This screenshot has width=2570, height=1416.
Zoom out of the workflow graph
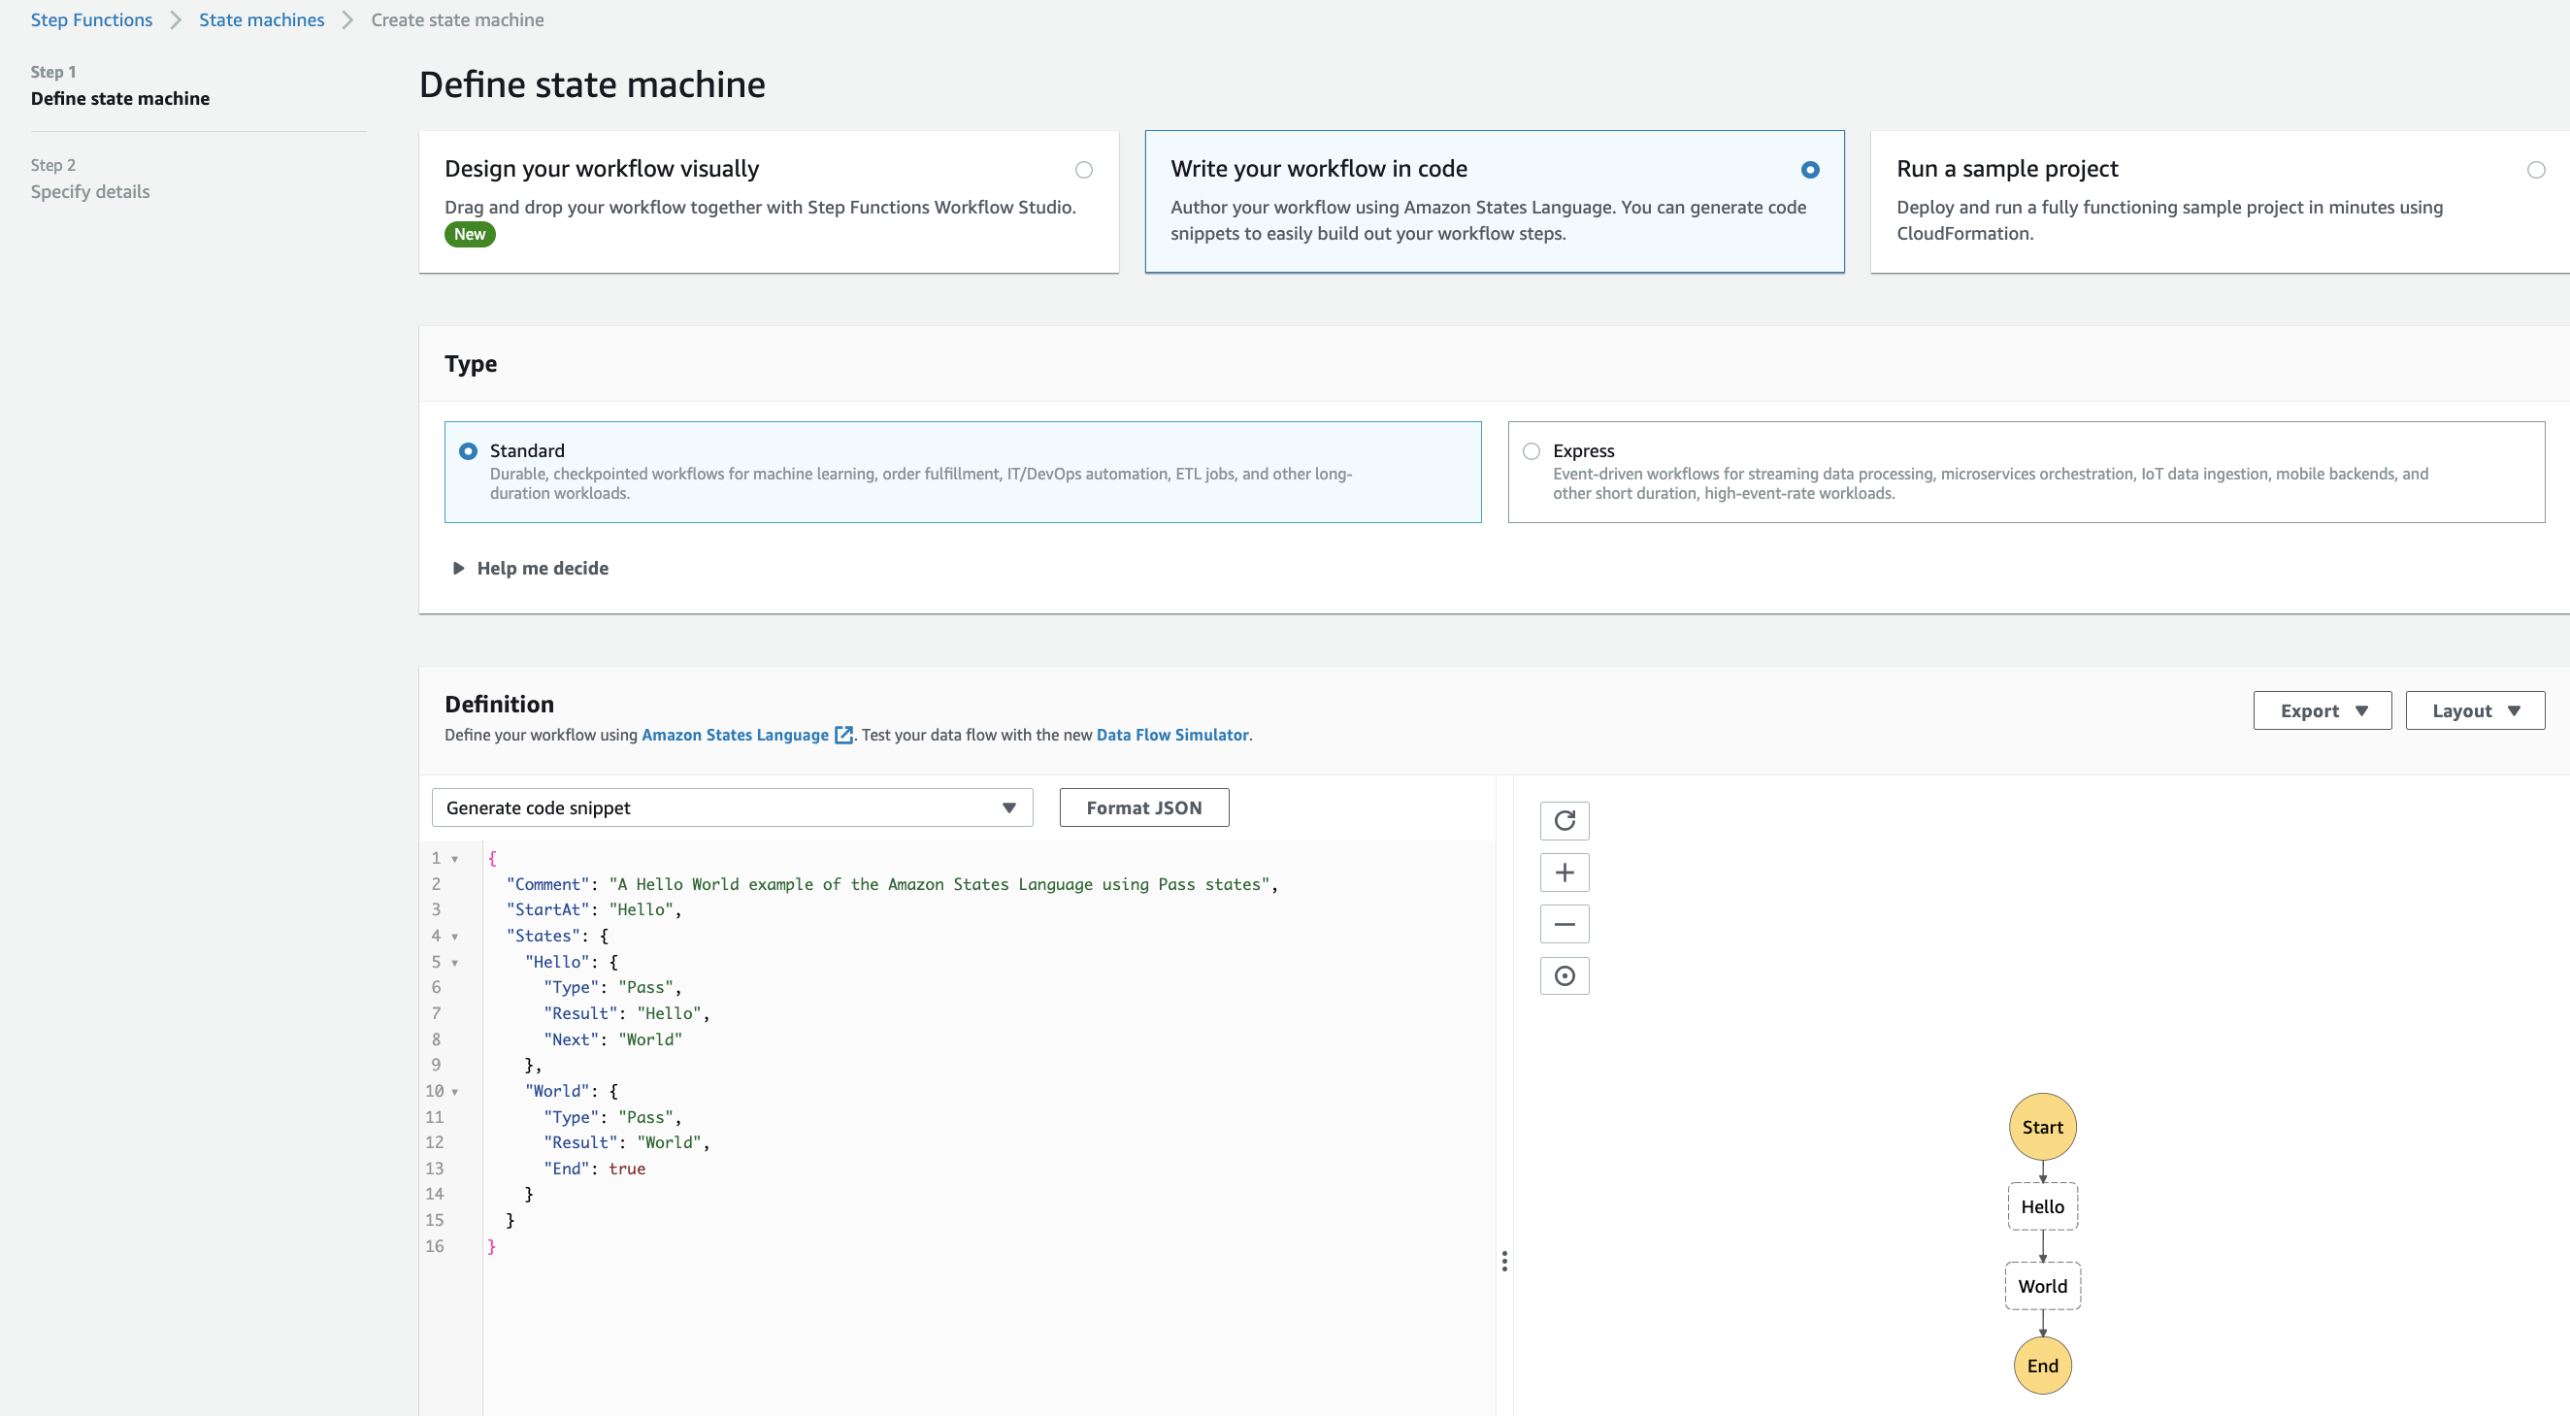pos(1565,924)
